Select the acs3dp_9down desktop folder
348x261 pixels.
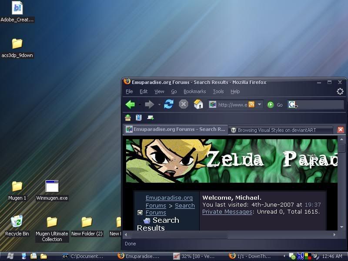tap(17, 48)
